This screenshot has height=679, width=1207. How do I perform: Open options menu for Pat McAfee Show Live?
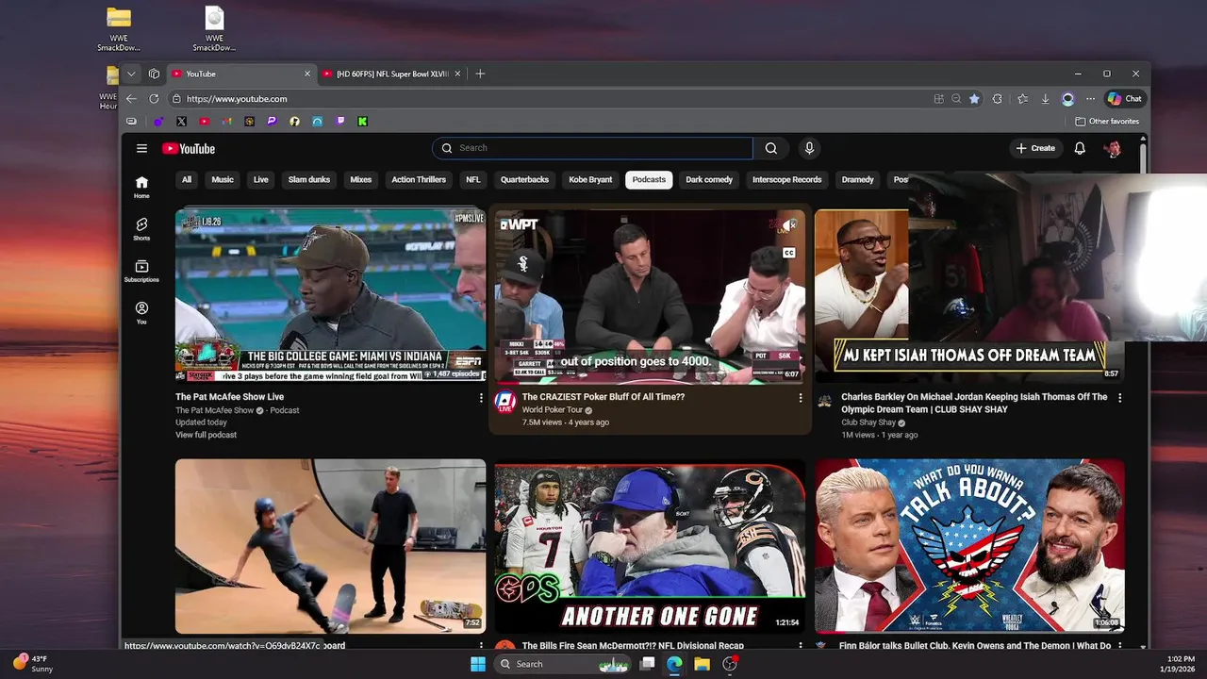pyautogui.click(x=481, y=398)
